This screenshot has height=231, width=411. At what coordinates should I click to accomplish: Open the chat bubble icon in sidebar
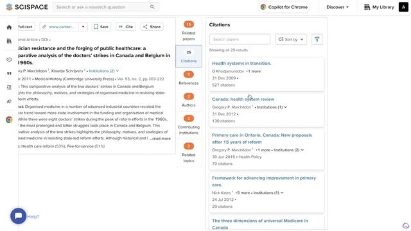click(9, 60)
